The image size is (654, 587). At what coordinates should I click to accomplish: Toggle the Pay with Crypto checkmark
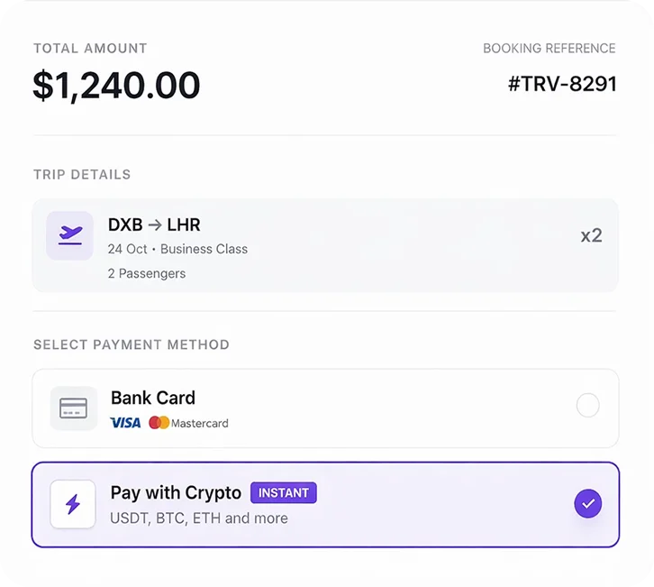pyautogui.click(x=587, y=504)
